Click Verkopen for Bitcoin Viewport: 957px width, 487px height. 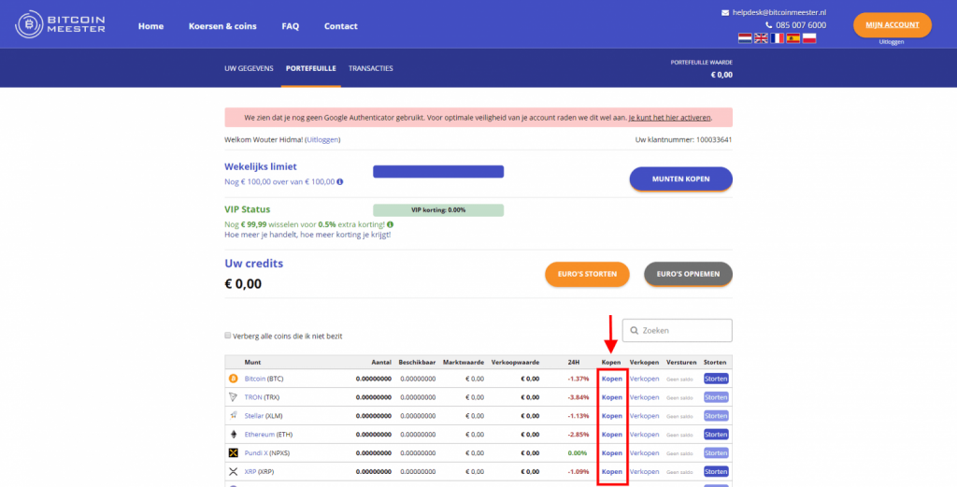tap(645, 379)
